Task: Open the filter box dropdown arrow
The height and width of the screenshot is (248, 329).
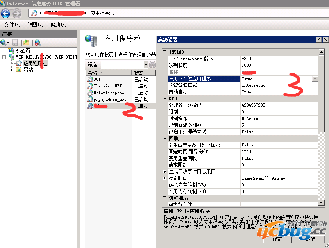Action: pyautogui.click(x=146, y=64)
